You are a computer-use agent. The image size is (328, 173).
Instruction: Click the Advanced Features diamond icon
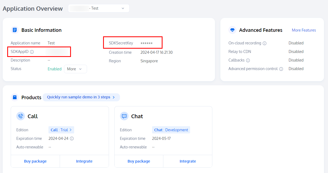click(232, 30)
